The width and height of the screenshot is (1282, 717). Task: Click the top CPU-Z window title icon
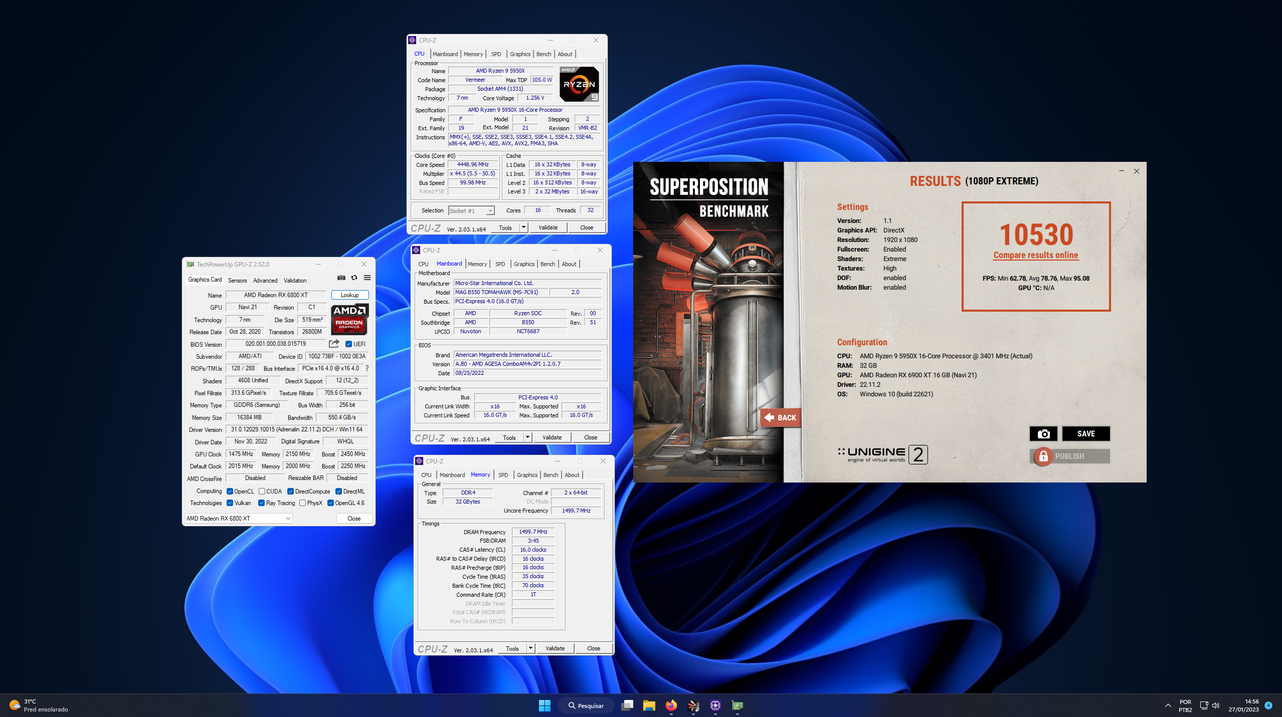[x=413, y=40]
